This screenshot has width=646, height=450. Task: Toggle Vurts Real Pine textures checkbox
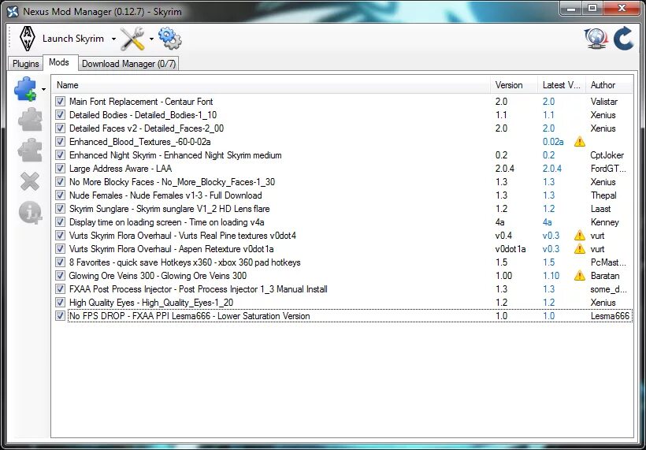coord(60,236)
